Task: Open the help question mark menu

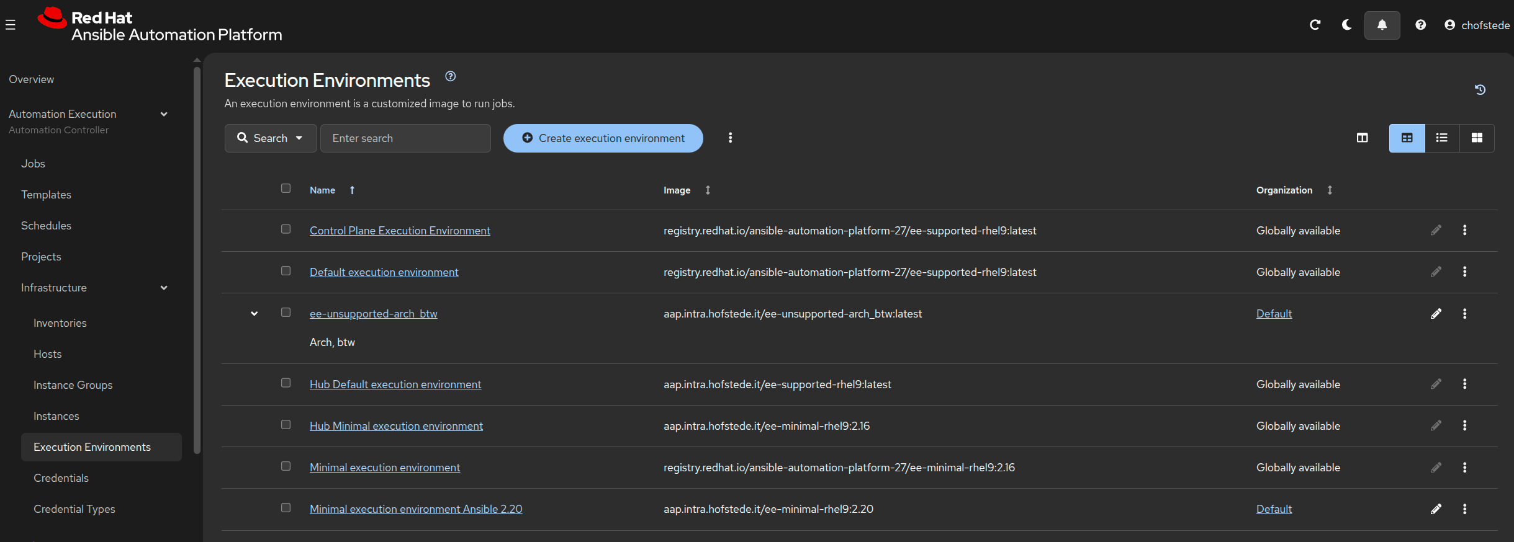Action: tap(1420, 25)
